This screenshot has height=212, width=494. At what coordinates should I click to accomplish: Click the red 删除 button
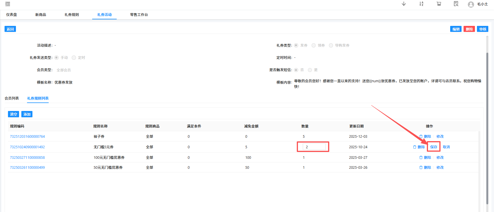click(x=469, y=29)
